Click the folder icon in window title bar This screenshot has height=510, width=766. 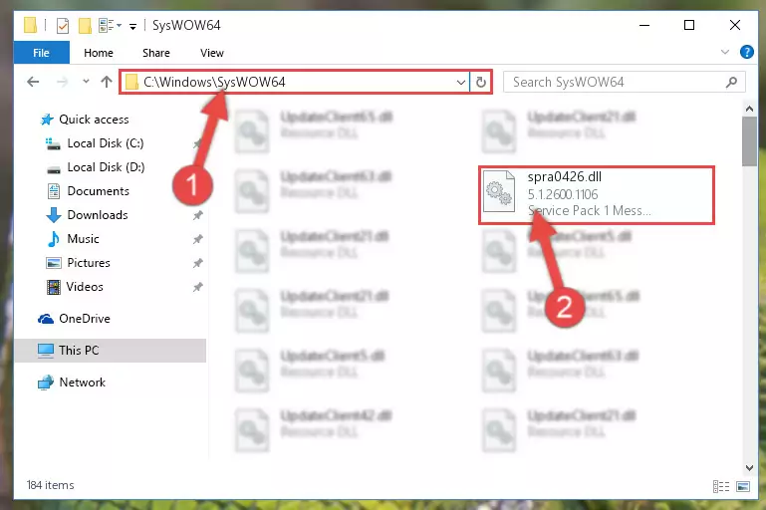[30, 25]
